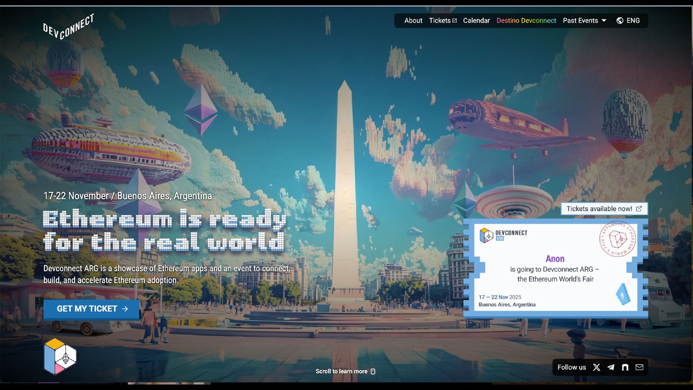Click '17 — 22 Nov 2025' on ticket
This screenshot has width=693, height=390.
coord(500,297)
